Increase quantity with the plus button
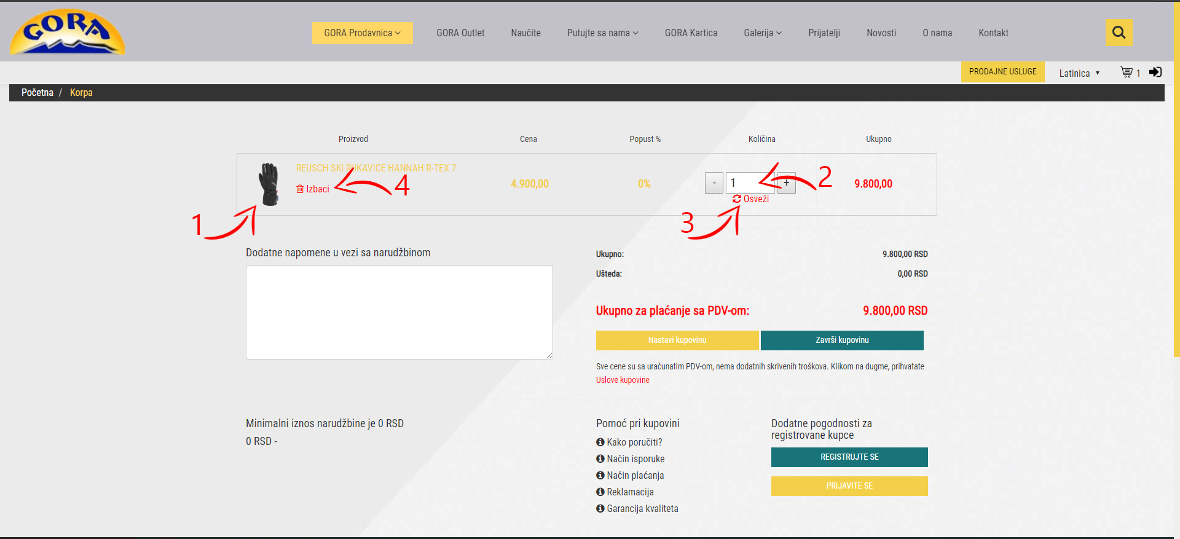 787,183
